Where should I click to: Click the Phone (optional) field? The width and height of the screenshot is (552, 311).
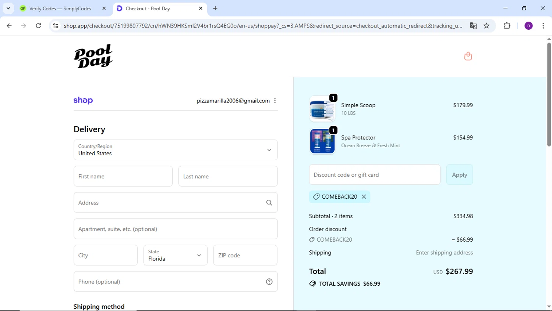176,282
